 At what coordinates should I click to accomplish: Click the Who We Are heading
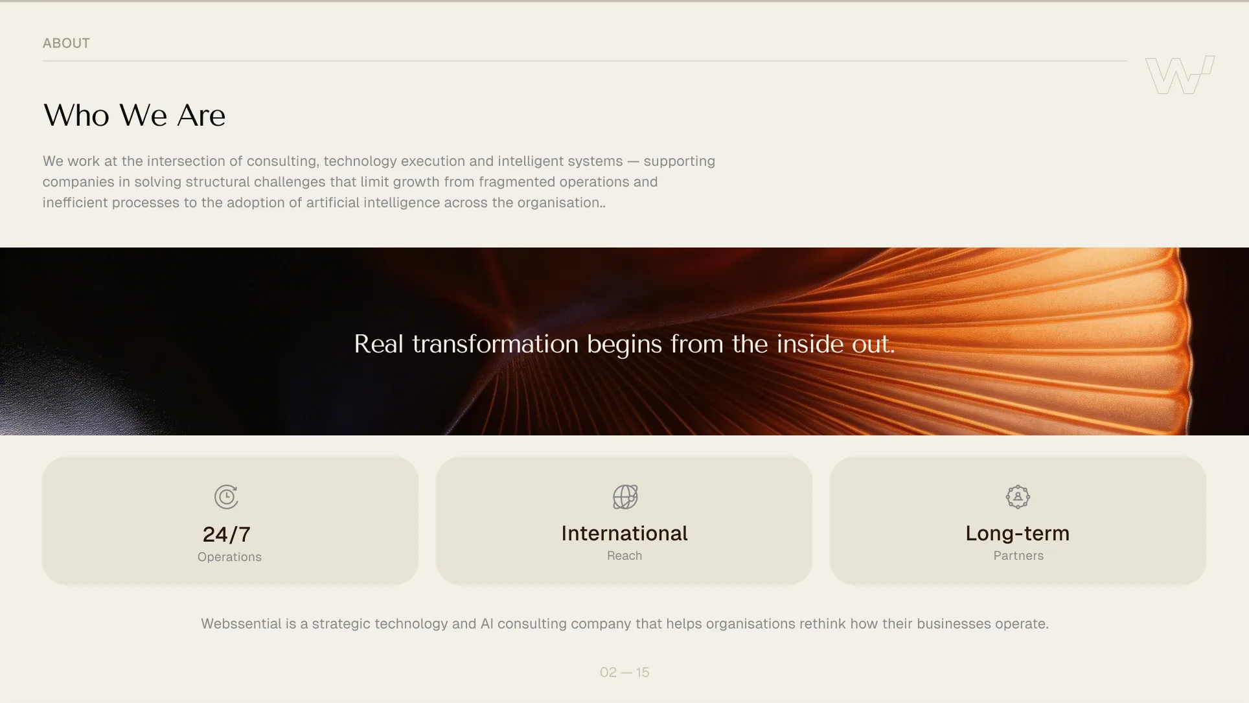[134, 115]
